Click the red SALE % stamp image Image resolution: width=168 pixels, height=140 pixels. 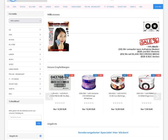coord(149,41)
